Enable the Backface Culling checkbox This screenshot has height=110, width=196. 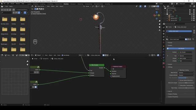coord(179,70)
